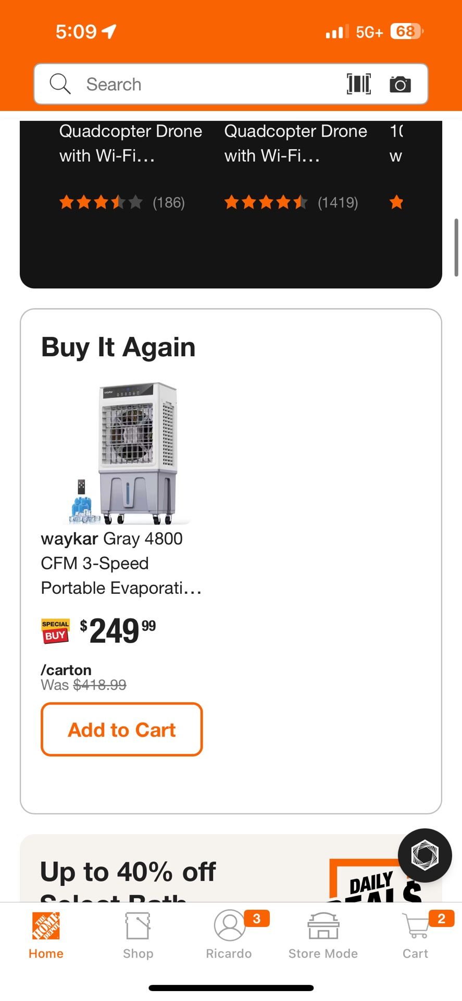Add waykar cooler to cart
The width and height of the screenshot is (462, 1001).
tap(122, 729)
